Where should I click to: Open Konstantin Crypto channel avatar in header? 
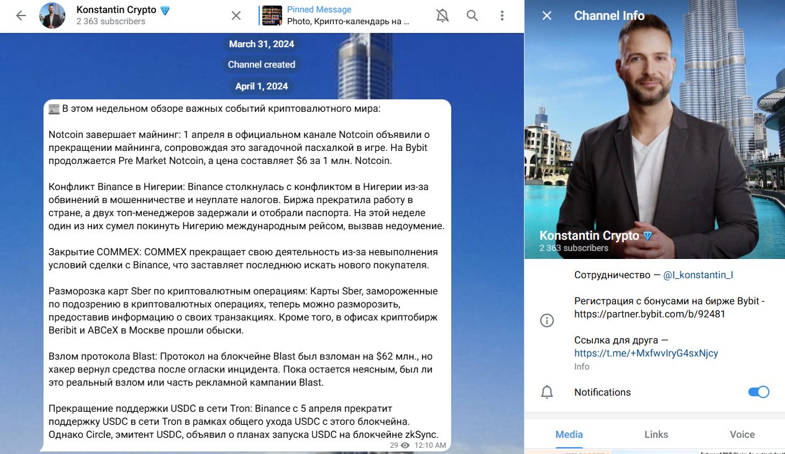coord(52,16)
